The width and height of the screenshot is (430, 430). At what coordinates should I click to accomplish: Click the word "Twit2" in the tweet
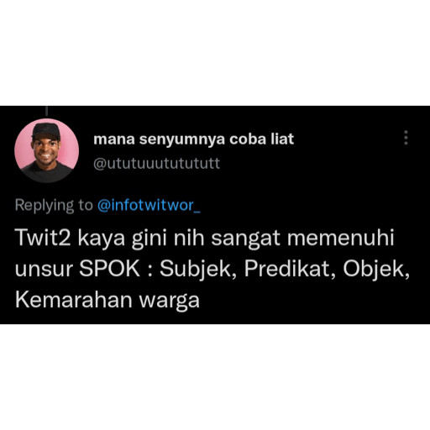click(44, 238)
